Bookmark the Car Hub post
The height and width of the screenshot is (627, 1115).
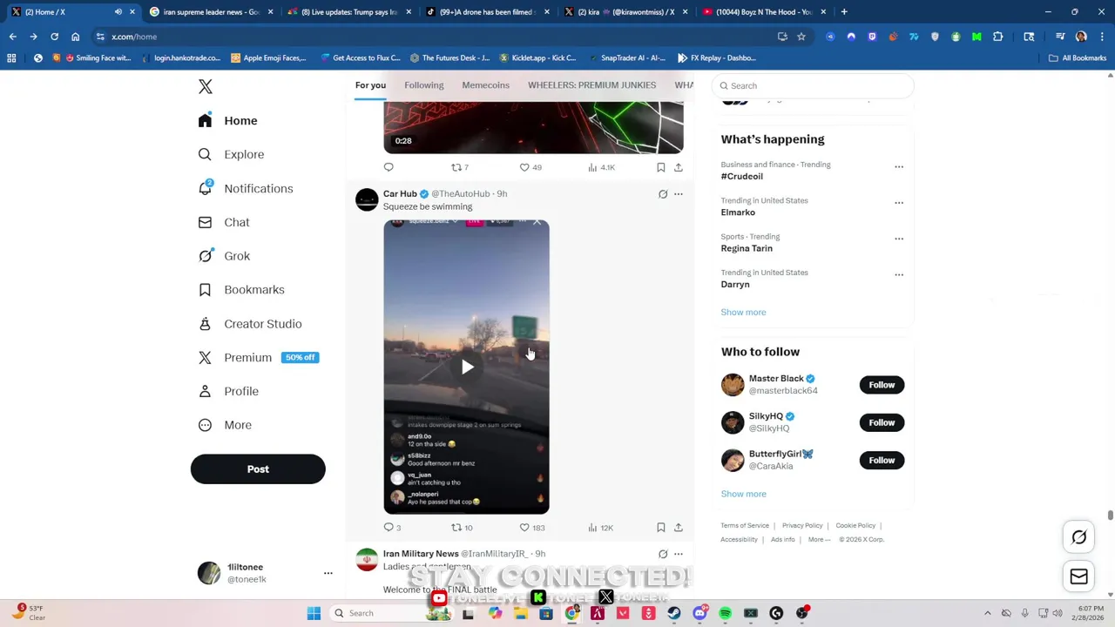click(x=661, y=528)
